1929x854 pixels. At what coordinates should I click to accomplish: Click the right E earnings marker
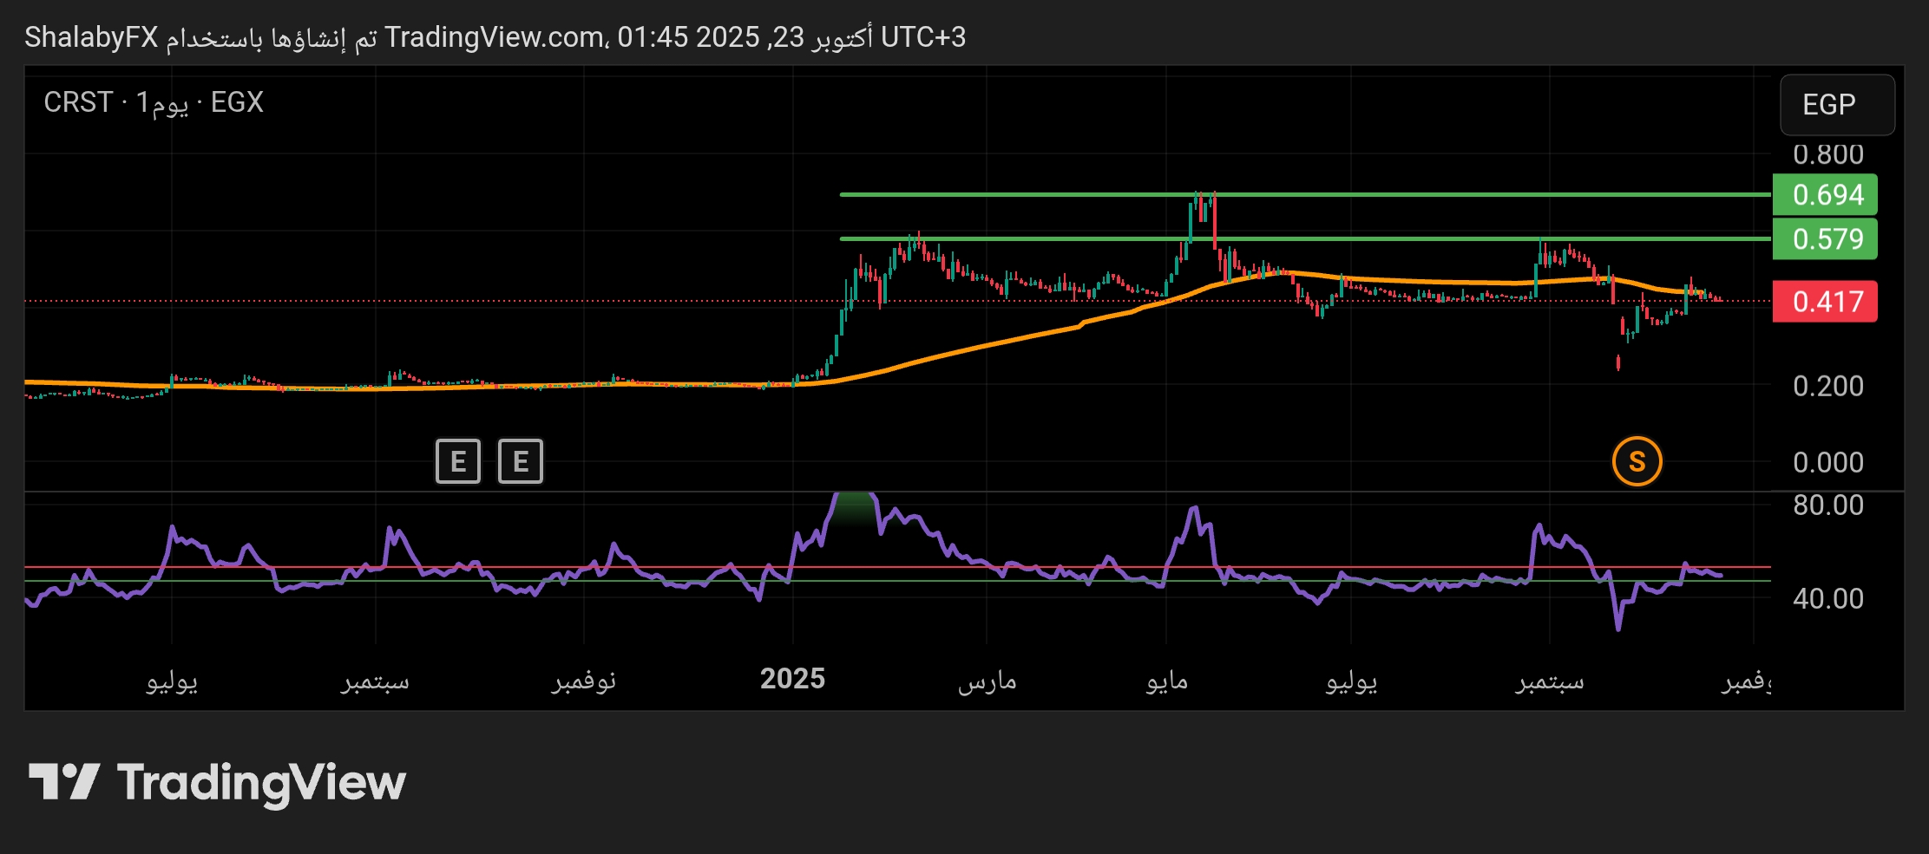520,461
